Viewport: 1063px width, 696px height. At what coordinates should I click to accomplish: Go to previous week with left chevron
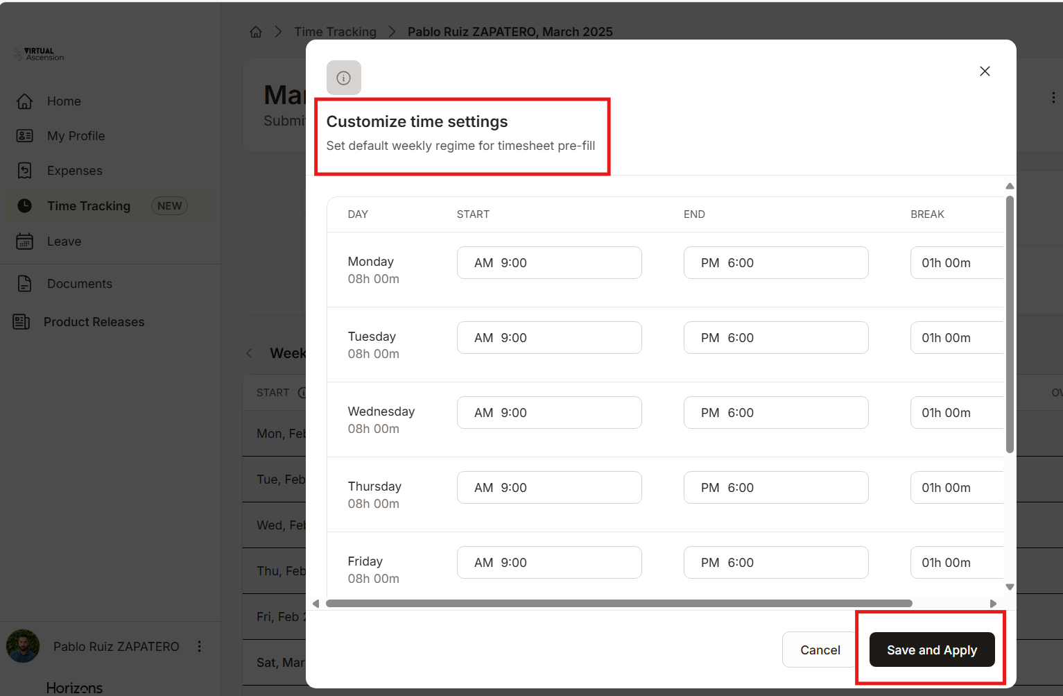[250, 353]
